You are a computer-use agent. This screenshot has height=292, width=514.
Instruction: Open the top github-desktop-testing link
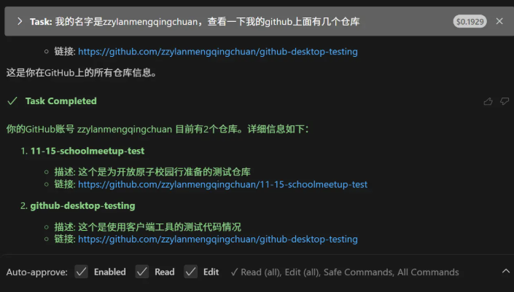pyautogui.click(x=218, y=52)
